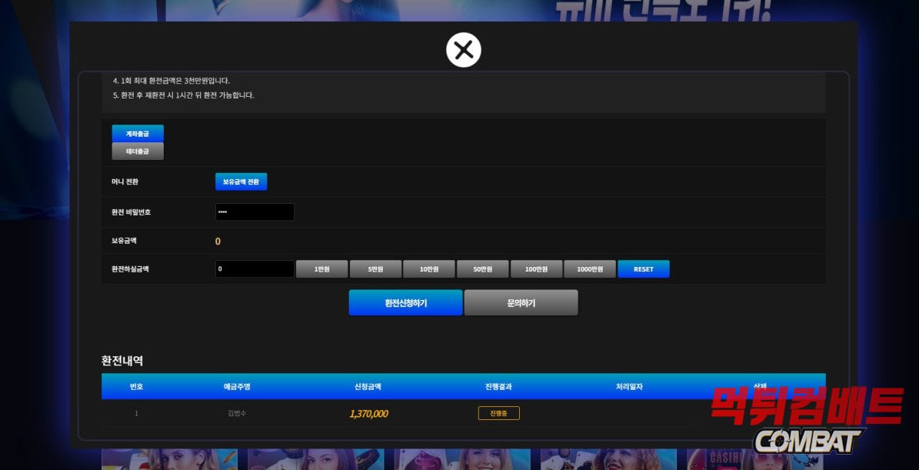Image resolution: width=919 pixels, height=470 pixels.
Task: Click the 신청금액 column header
Action: [368, 386]
